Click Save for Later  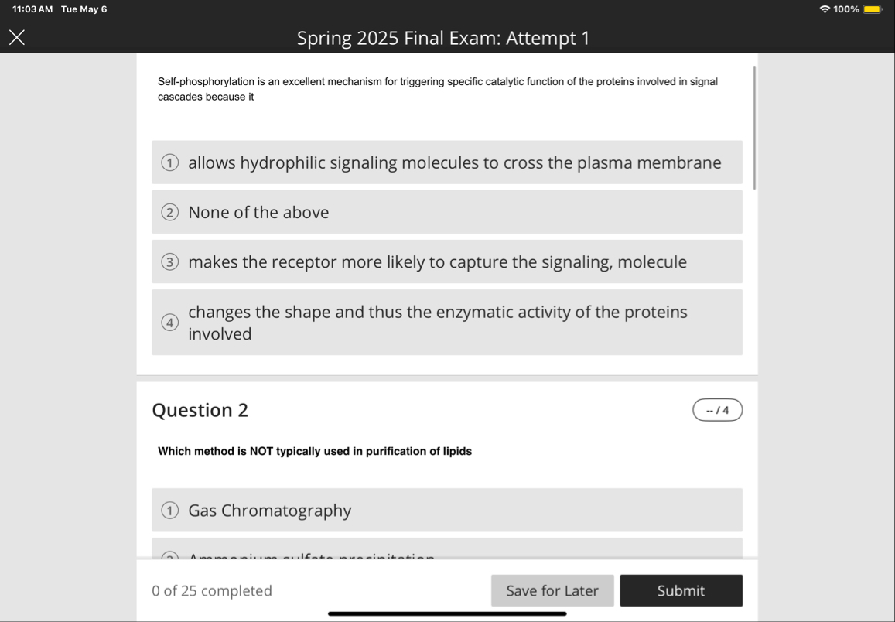pos(552,590)
